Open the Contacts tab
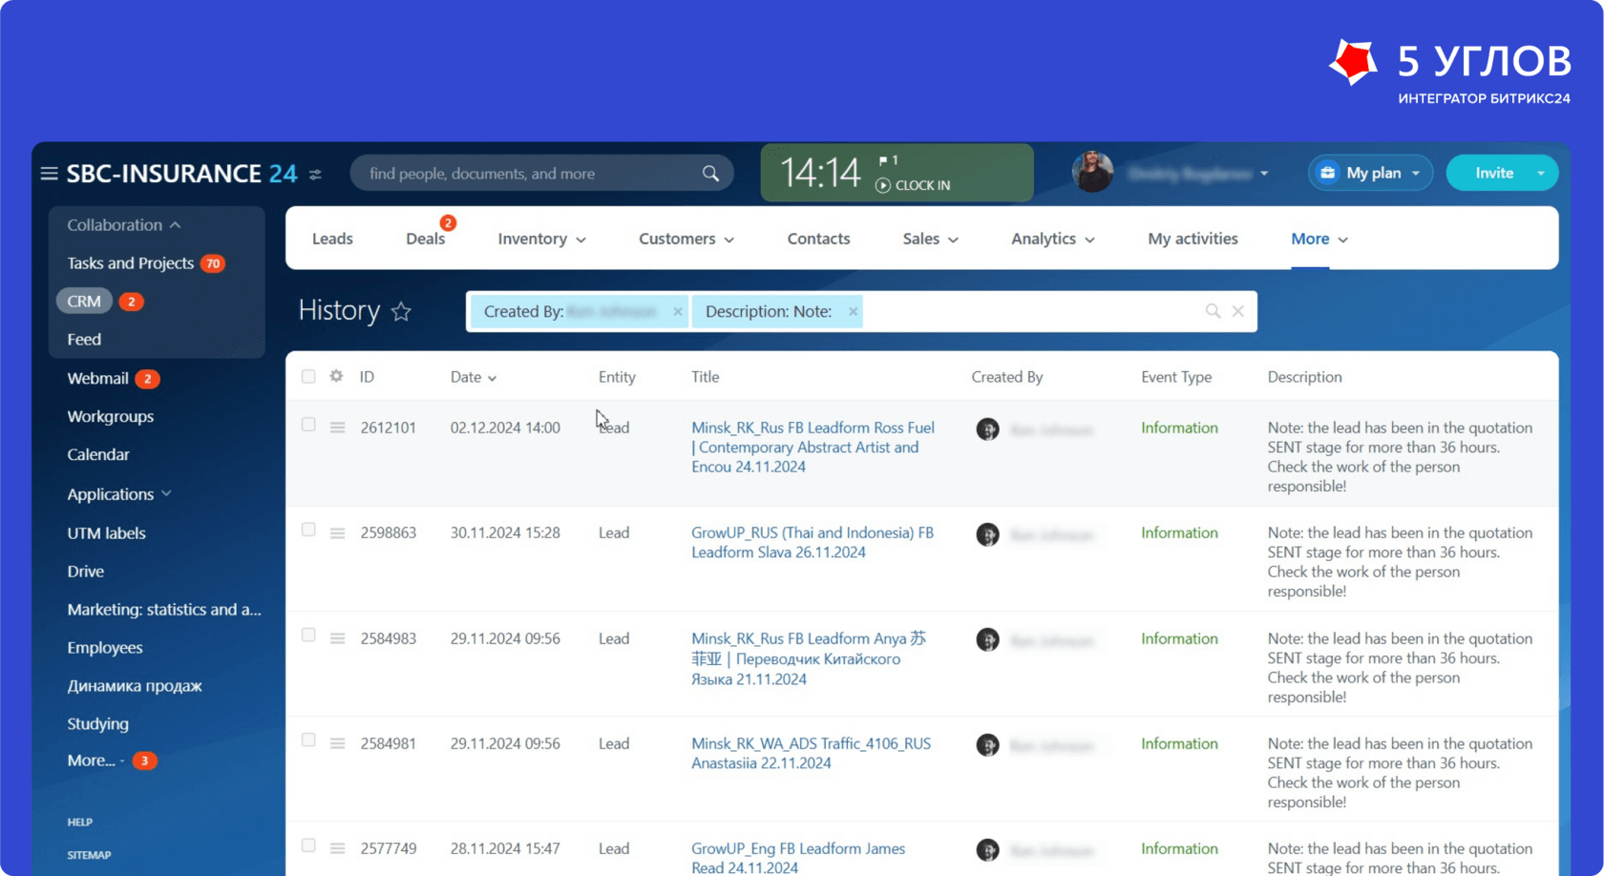This screenshot has width=1604, height=876. (818, 239)
